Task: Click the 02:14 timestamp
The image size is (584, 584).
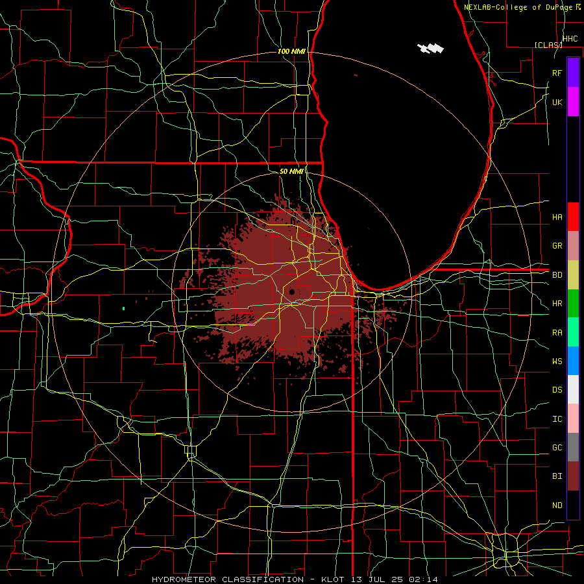Action: (423, 579)
